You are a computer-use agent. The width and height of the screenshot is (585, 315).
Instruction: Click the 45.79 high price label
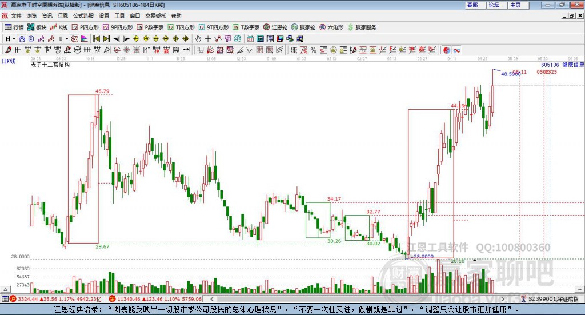click(x=102, y=91)
